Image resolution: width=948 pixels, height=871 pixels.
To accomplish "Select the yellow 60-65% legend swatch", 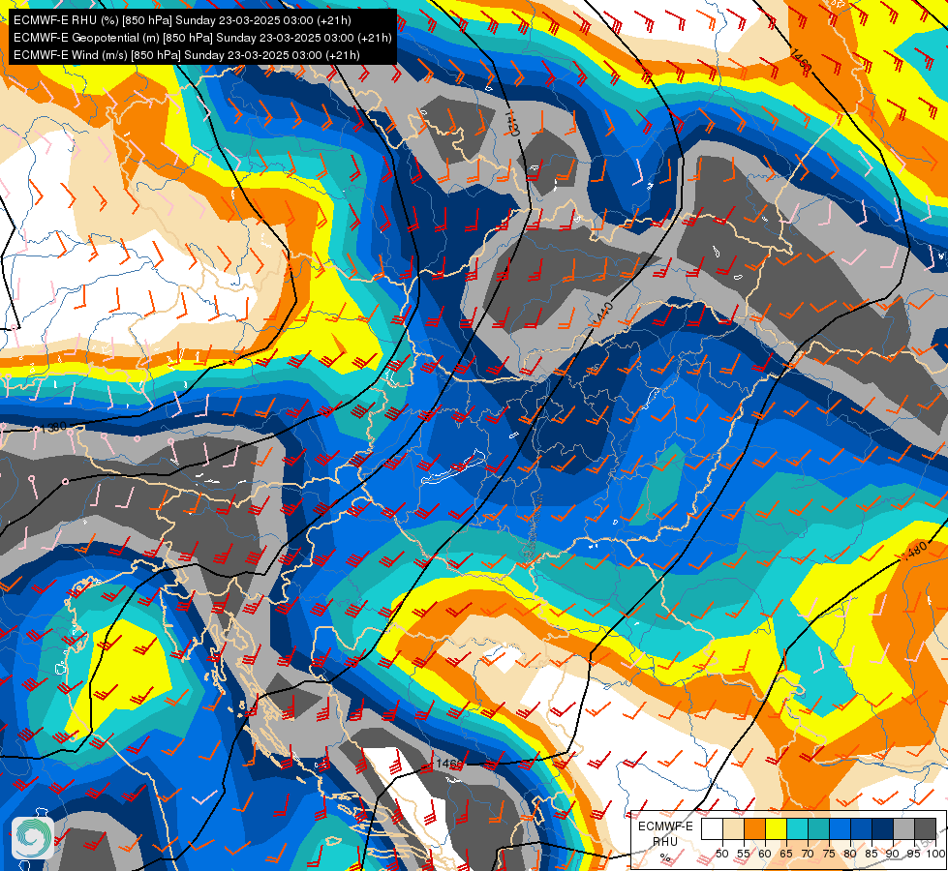I will 776,828.
